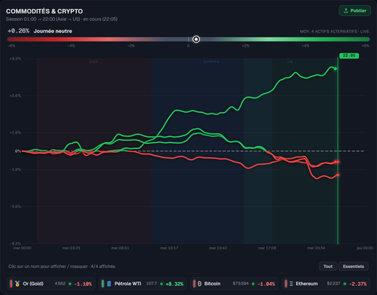Viewport: 377px width, 295px height.
Task: Click the Tout filter button
Action: (x=328, y=266)
